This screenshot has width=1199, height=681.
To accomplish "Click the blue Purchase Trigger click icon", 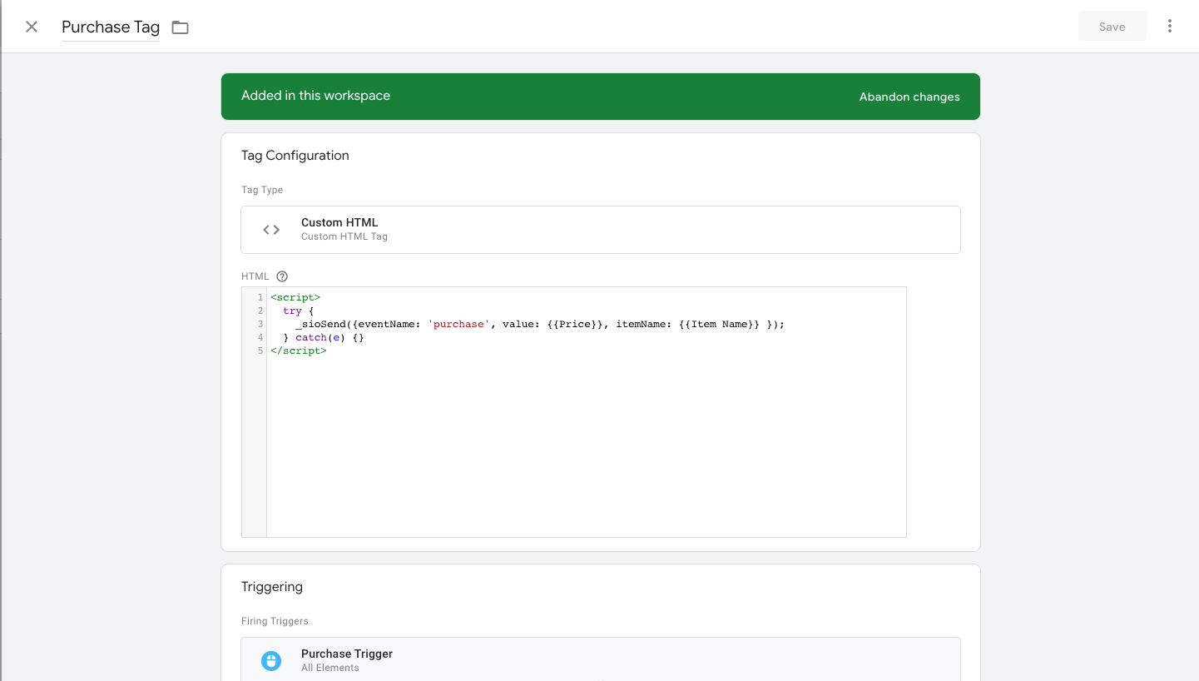I will click(x=271, y=660).
